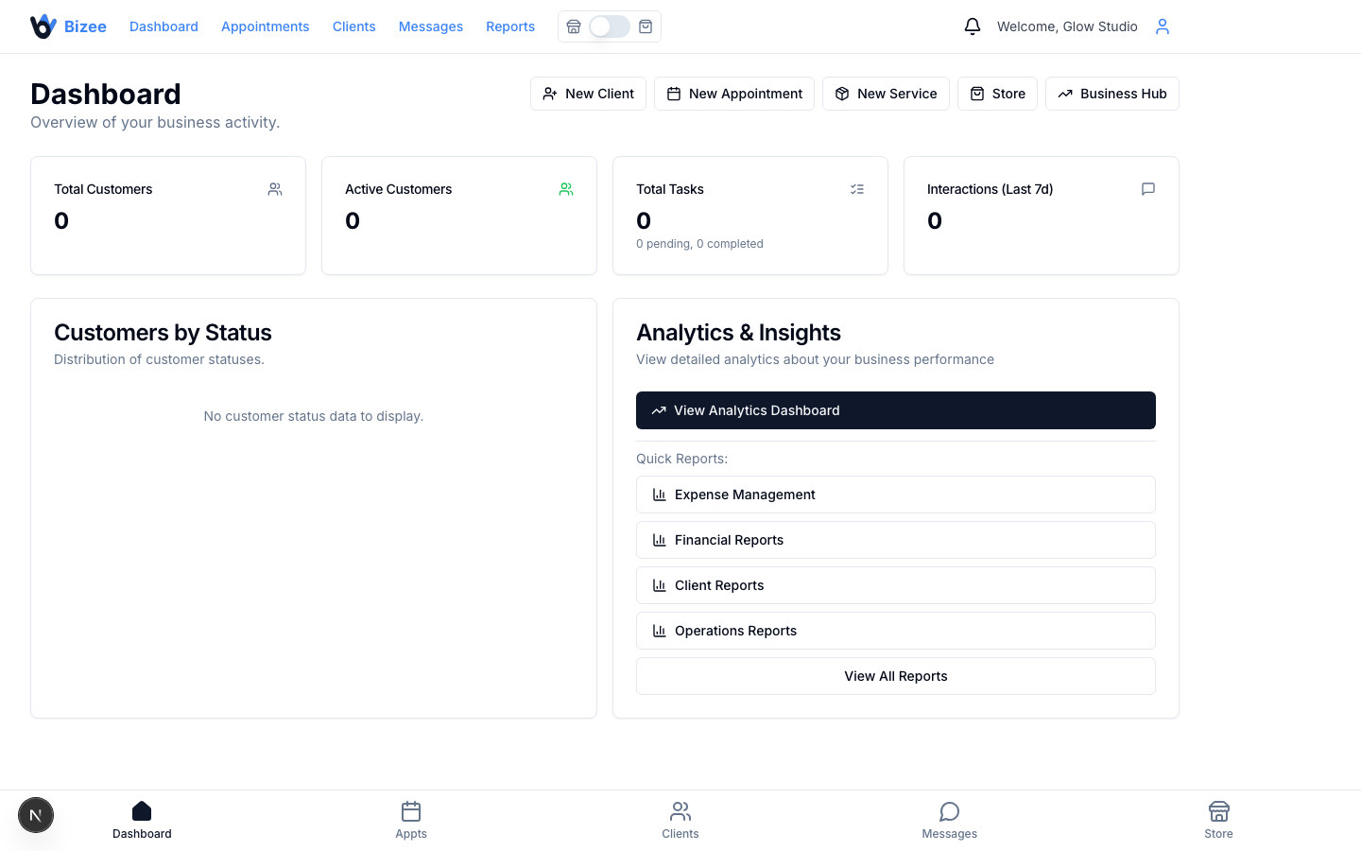
Task: Add a New Service
Action: pyautogui.click(x=886, y=94)
